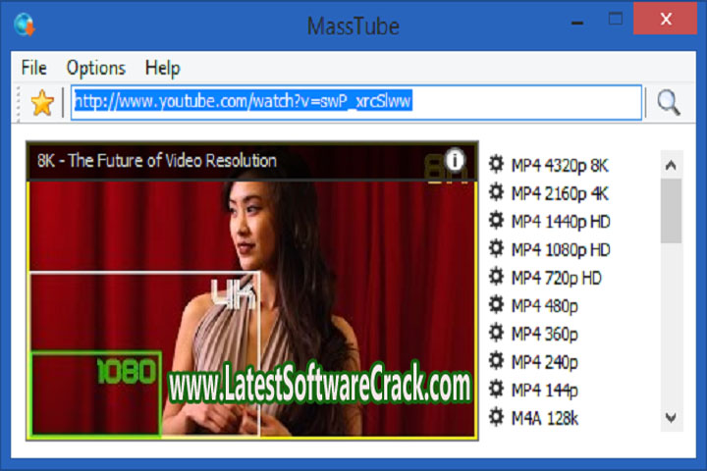Click the favorites star icon
Viewport: 707px width, 471px height.
coord(41,103)
